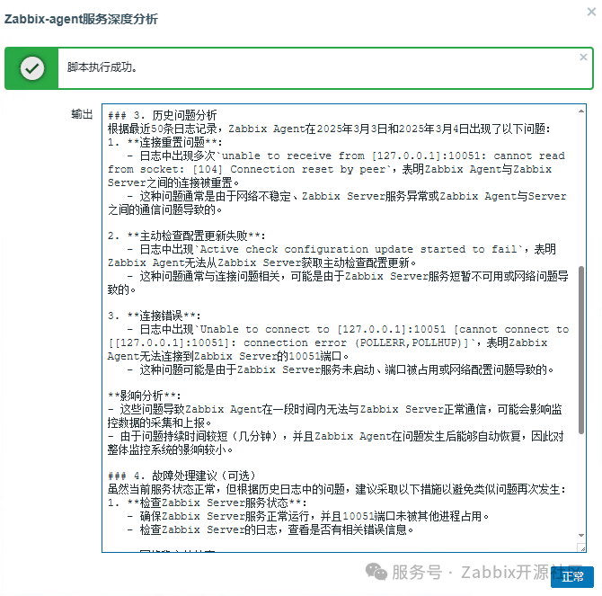Click the '1. **检查Zabbix Server服务状态**:' line

[x=208, y=503]
